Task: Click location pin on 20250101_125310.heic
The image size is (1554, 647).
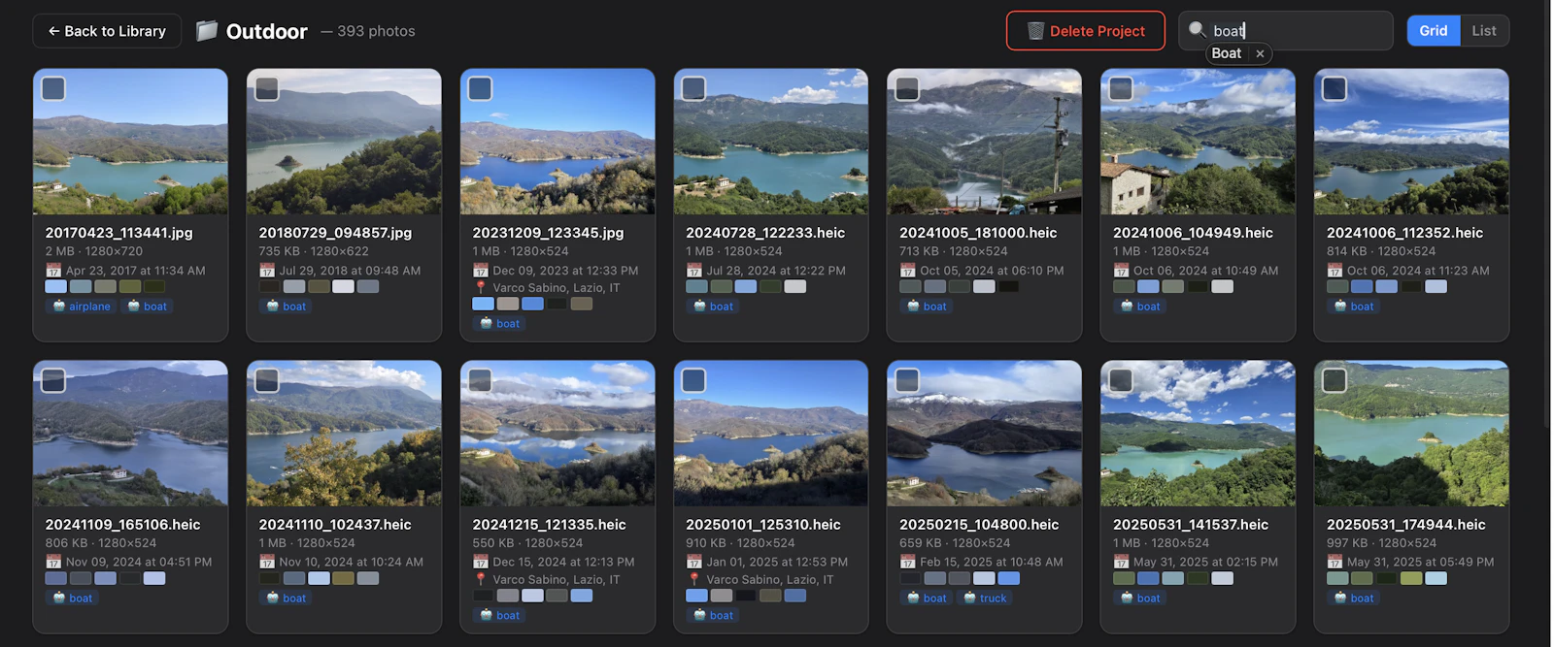Action: point(693,580)
